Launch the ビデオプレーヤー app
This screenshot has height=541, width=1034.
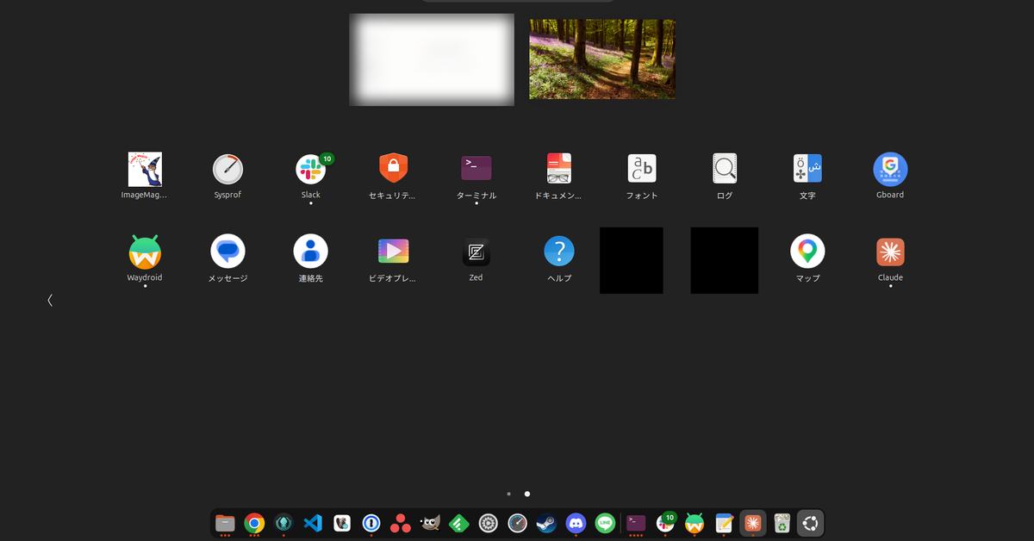pyautogui.click(x=393, y=252)
